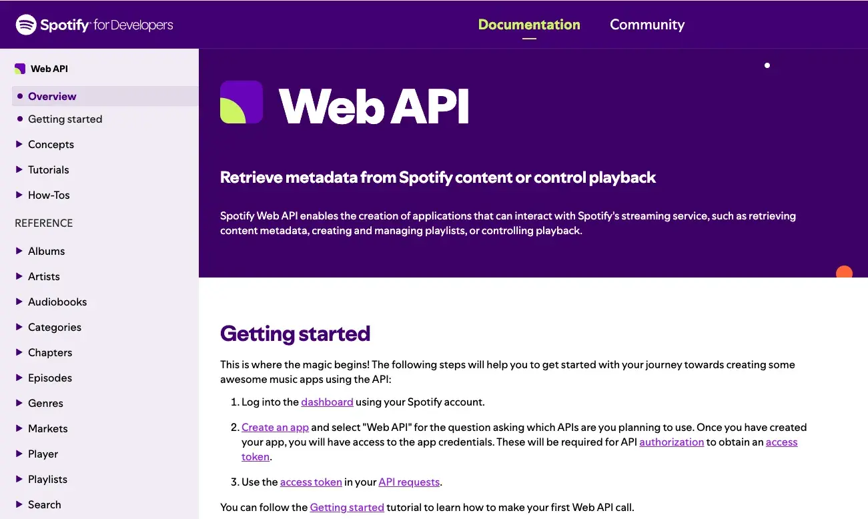Follow the Create an app link
Viewport: 868px width, 519px height.
pos(275,427)
